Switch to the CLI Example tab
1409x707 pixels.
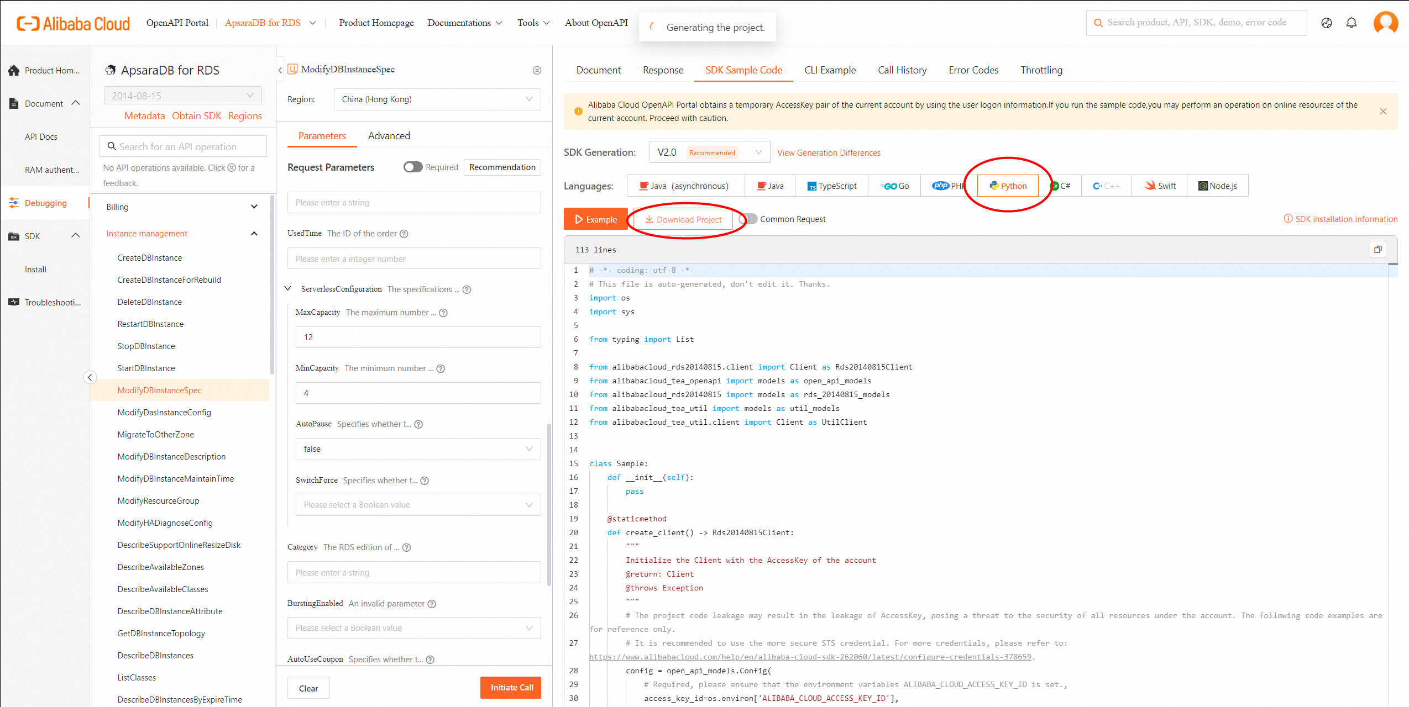pyautogui.click(x=830, y=70)
